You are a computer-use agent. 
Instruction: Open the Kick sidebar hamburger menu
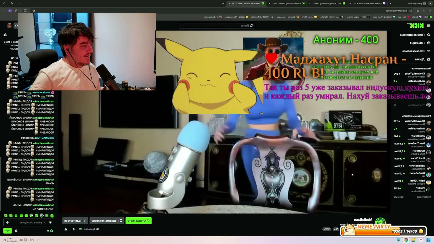[x=429, y=25]
